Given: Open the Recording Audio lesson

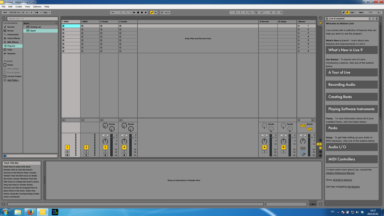Looking at the screenshot, I should tap(352, 85).
